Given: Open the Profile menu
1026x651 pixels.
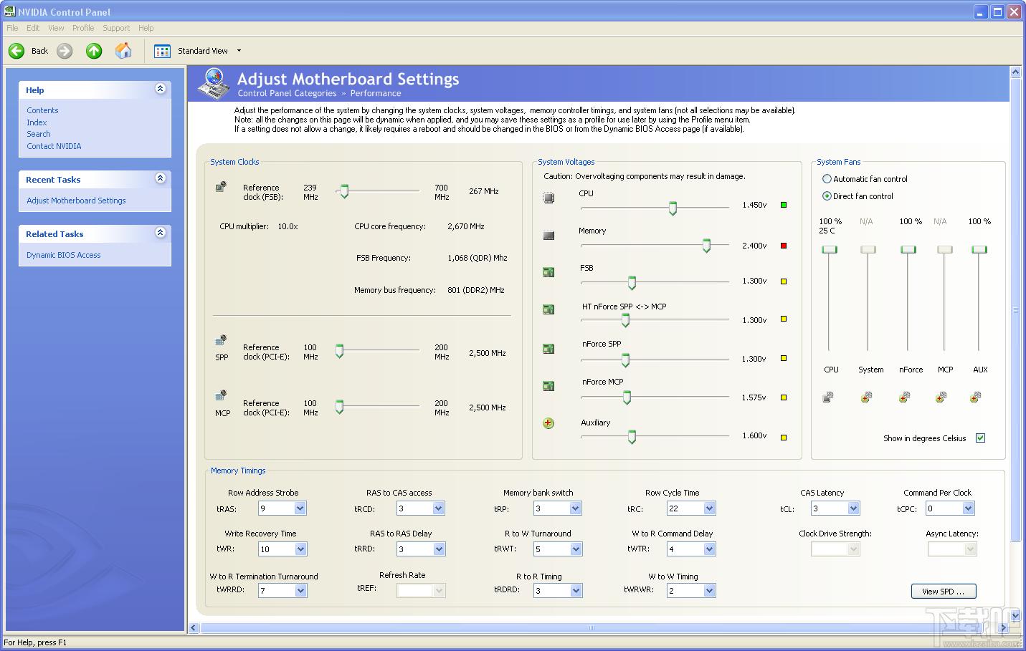Looking at the screenshot, I should [83, 28].
